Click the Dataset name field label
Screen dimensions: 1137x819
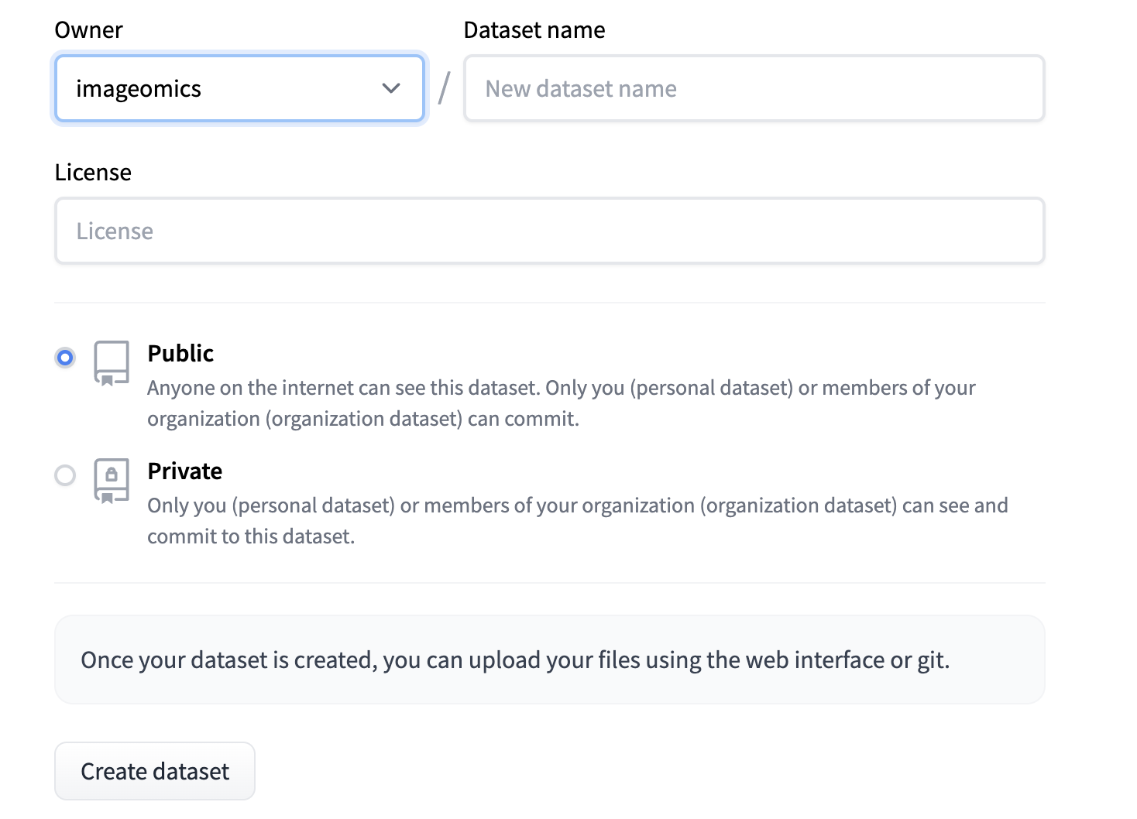coord(534,29)
